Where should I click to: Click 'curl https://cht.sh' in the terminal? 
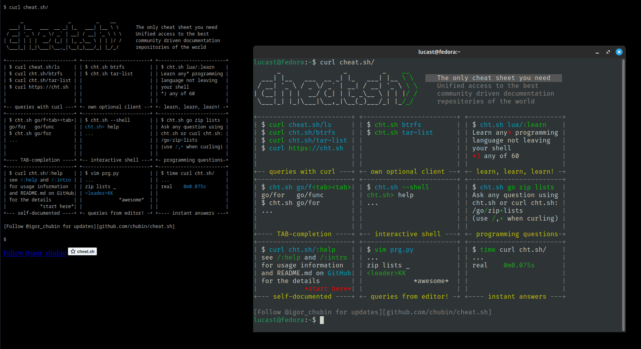(306, 148)
